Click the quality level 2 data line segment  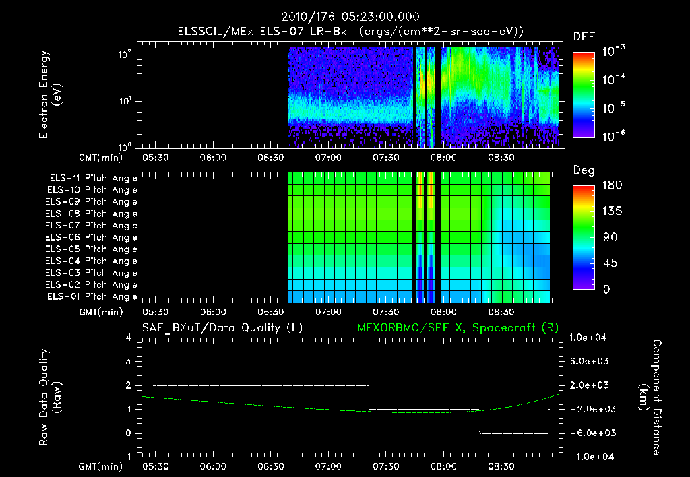261,386
